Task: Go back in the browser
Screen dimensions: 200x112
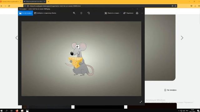Action: pyautogui.click(x=2, y=6)
